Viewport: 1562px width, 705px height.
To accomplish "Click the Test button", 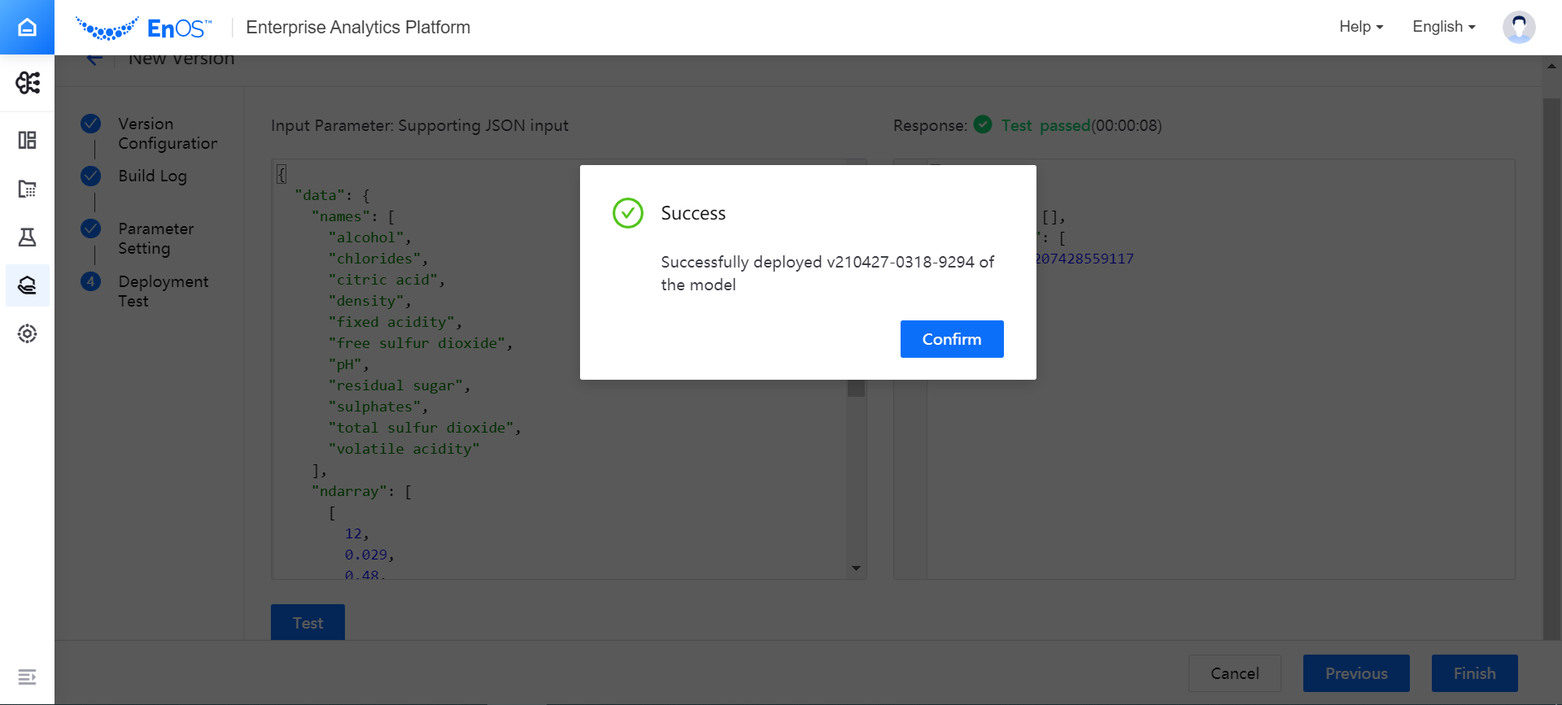I will [308, 622].
